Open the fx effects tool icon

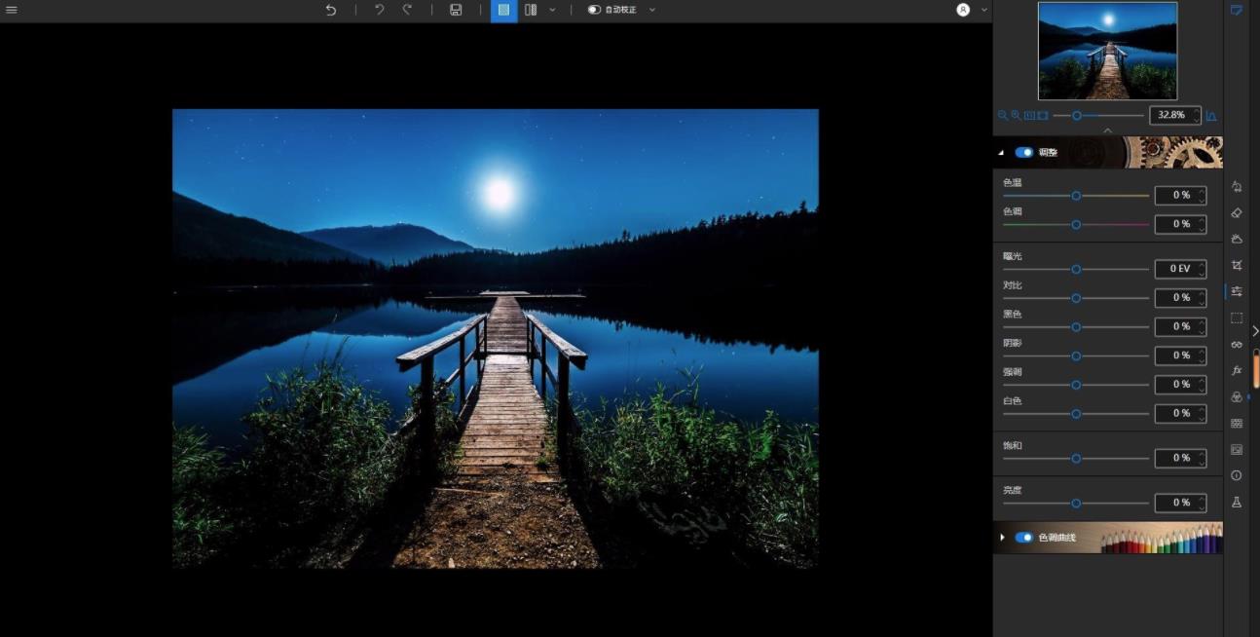tap(1237, 371)
